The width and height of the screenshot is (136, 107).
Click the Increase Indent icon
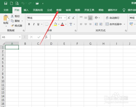coord(101,24)
